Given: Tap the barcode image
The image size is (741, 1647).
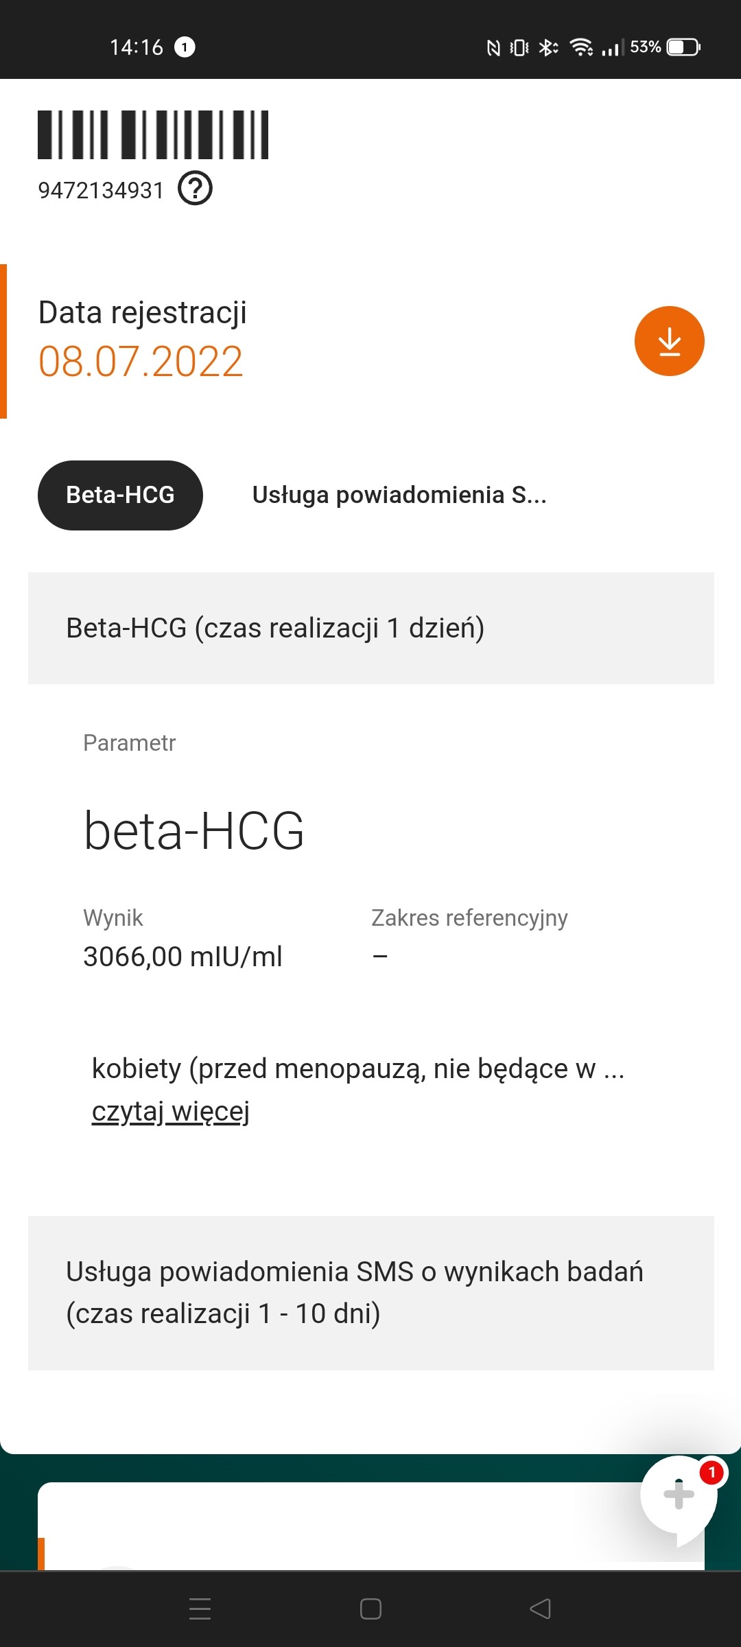Looking at the screenshot, I should [153, 135].
